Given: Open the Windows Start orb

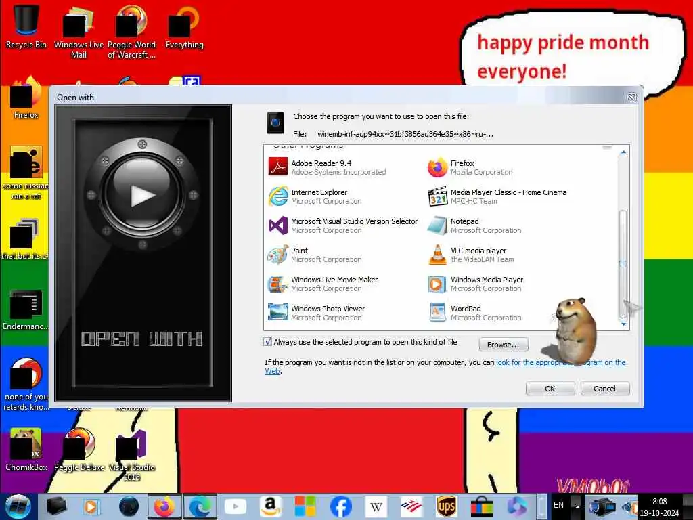Looking at the screenshot, I should click(x=18, y=506).
